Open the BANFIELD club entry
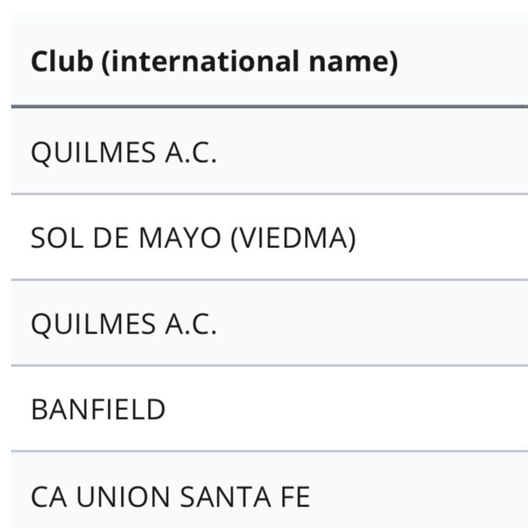Image resolution: width=528 pixels, height=528 pixels. pyautogui.click(x=98, y=409)
